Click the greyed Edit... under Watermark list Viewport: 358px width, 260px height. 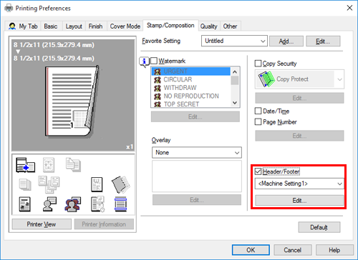pos(195,116)
